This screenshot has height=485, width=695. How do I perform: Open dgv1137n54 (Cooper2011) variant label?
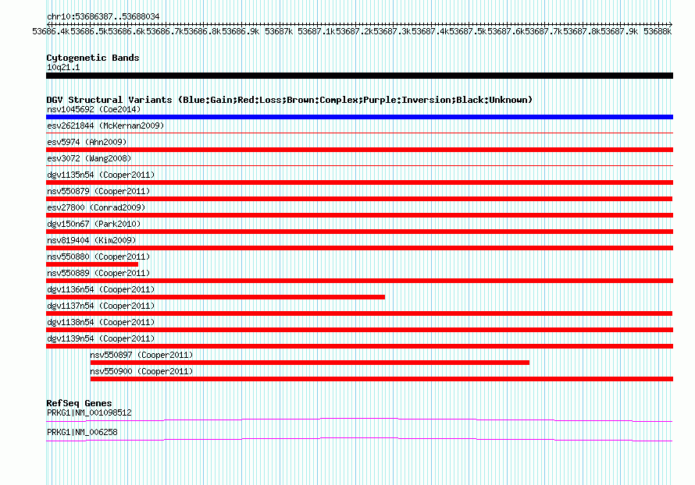click(x=101, y=306)
